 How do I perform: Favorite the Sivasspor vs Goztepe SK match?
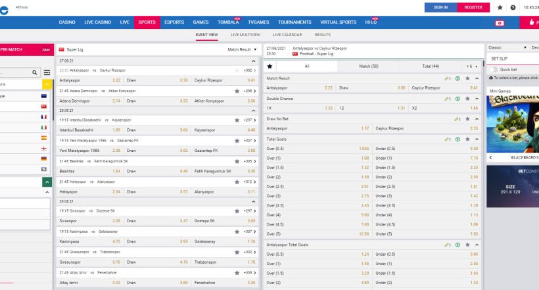click(x=237, y=211)
